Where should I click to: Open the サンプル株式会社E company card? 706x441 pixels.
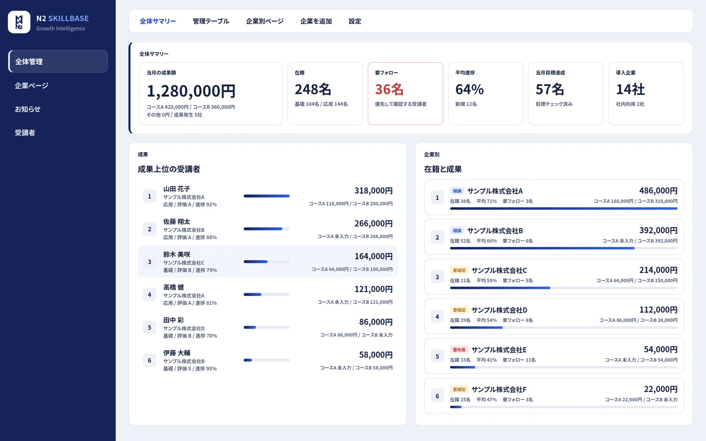554,356
